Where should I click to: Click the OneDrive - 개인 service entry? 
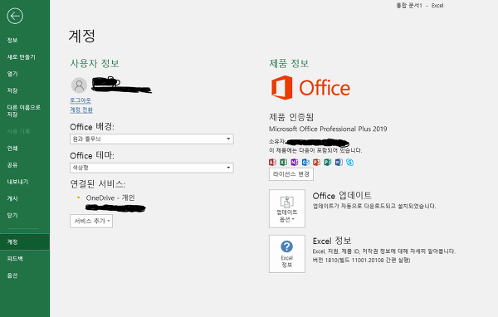pos(110,198)
